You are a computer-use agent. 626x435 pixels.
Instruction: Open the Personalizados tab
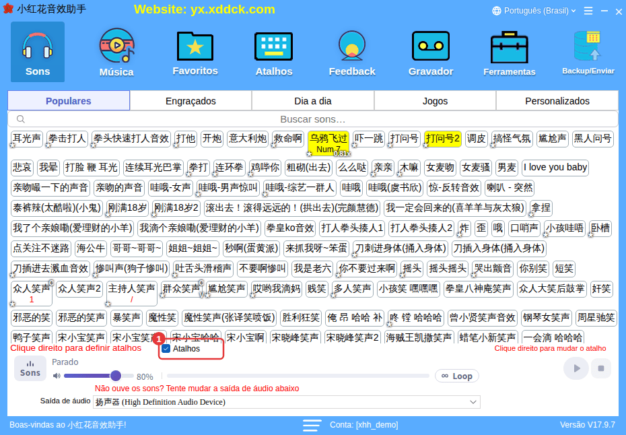click(x=557, y=100)
